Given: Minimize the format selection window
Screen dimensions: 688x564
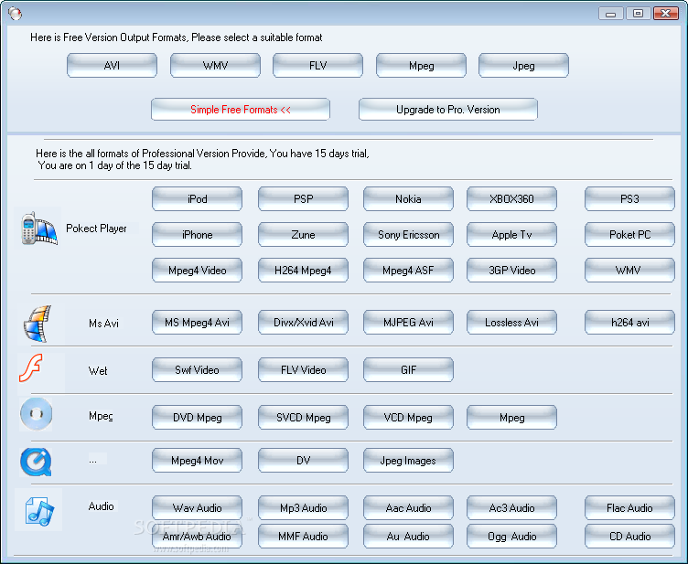Looking at the screenshot, I should (x=610, y=14).
